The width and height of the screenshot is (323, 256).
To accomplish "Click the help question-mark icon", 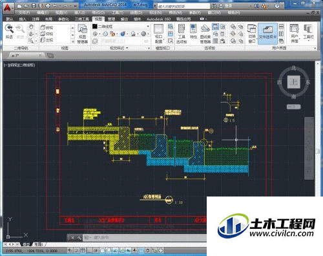I will pyautogui.click(x=277, y=6).
